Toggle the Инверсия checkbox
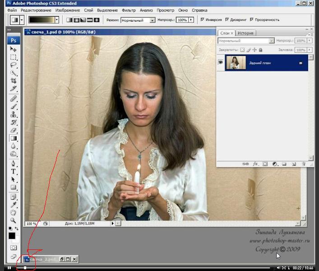The height and width of the screenshot is (271, 319). (x=203, y=19)
